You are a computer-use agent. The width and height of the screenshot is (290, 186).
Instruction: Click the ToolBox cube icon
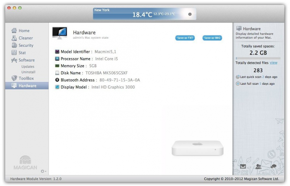click(x=14, y=78)
